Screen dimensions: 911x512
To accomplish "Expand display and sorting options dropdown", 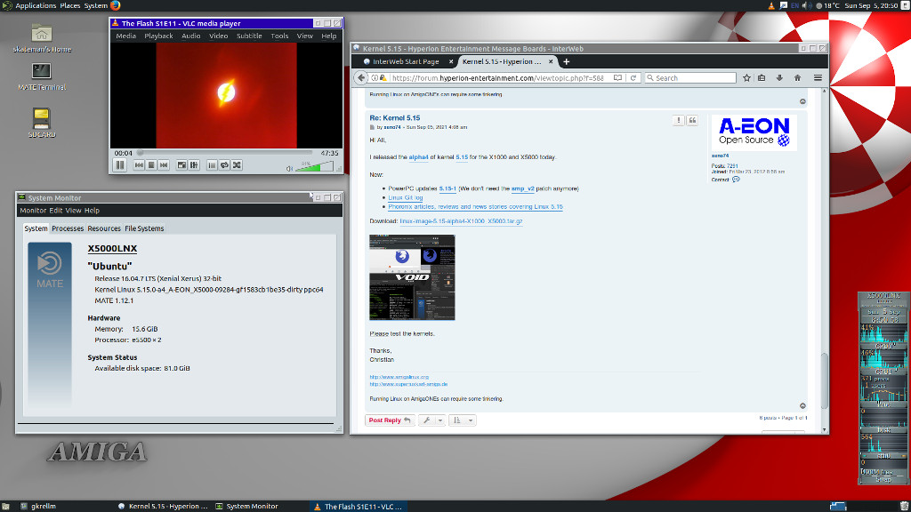I will (463, 420).
